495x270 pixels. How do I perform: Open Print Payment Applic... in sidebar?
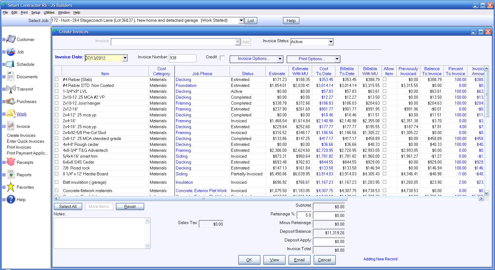(x=27, y=153)
